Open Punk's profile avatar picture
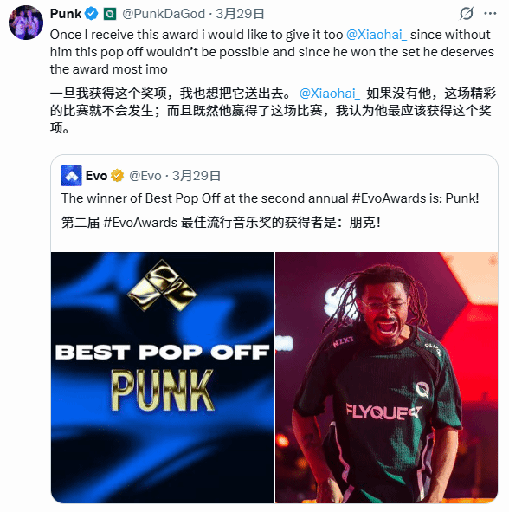 coord(26,23)
